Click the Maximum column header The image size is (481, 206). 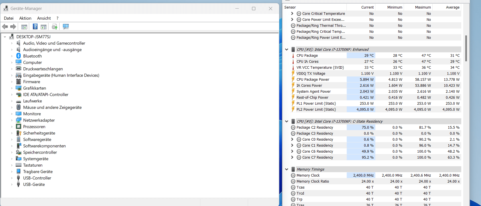click(418, 7)
